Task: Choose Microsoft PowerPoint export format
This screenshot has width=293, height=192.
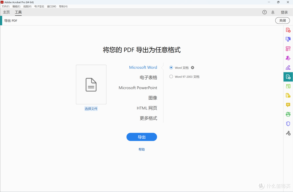Action: click(x=138, y=87)
